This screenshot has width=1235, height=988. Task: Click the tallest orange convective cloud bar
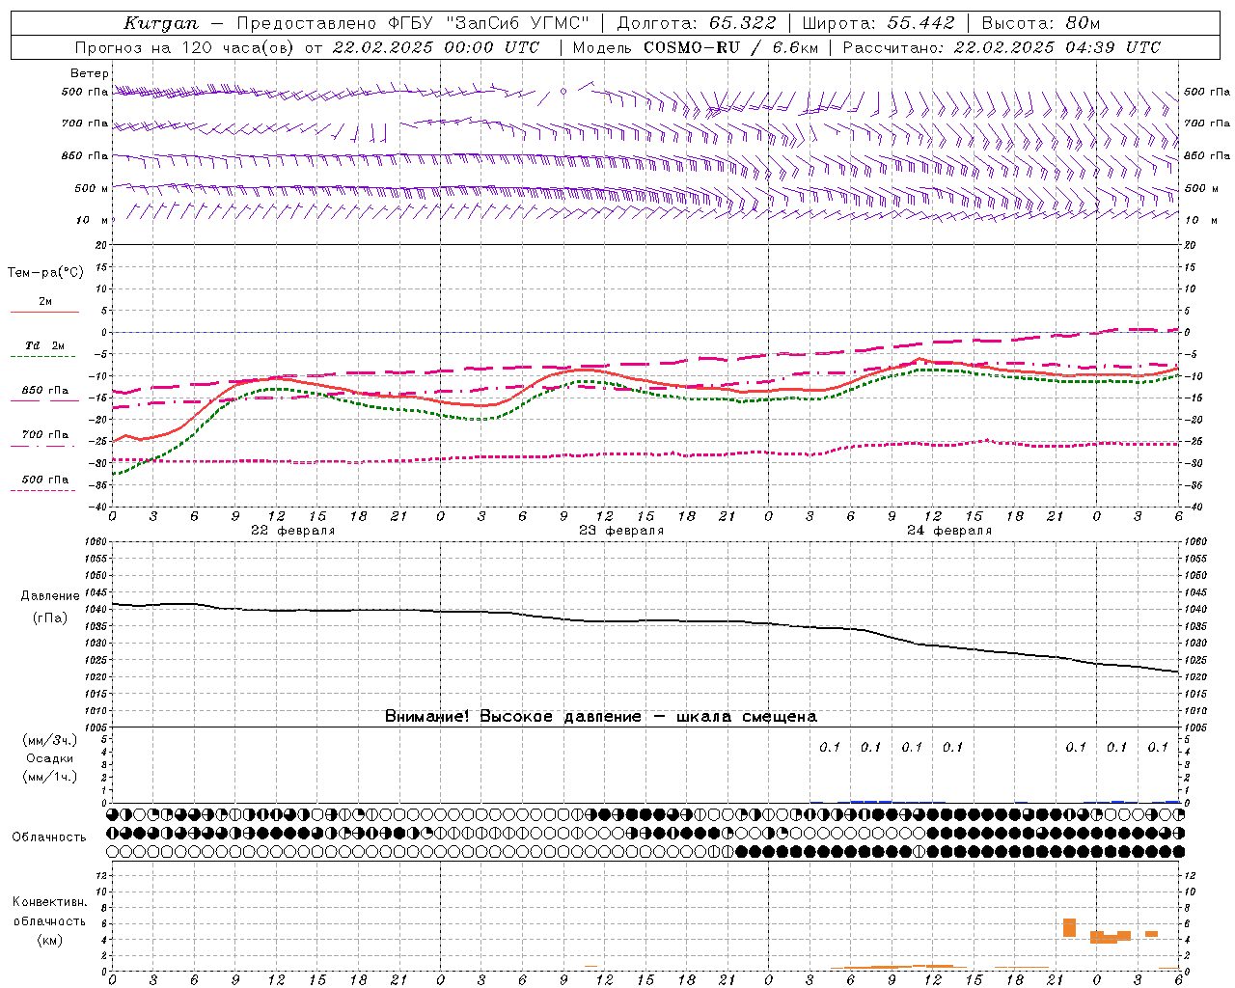coord(1069,927)
